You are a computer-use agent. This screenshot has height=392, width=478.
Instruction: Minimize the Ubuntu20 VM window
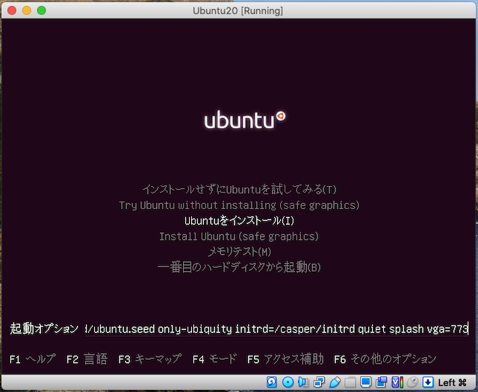pos(27,10)
